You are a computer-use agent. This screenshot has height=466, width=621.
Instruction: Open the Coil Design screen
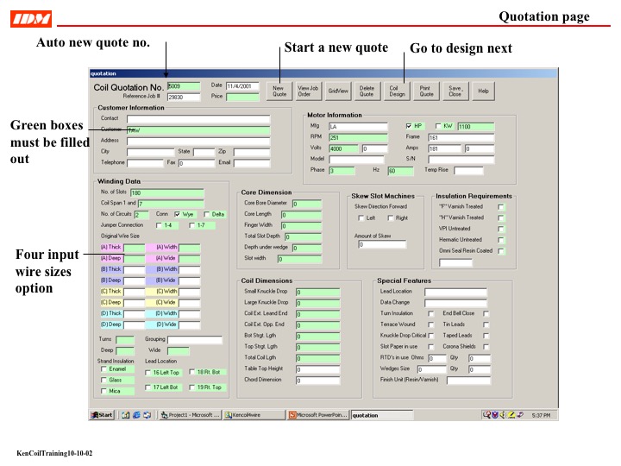[396, 91]
